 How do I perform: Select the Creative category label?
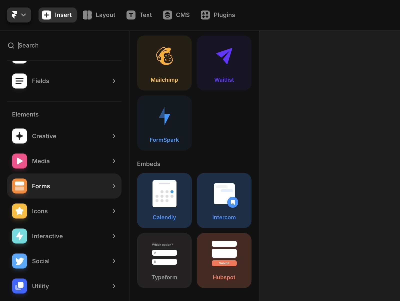44,136
